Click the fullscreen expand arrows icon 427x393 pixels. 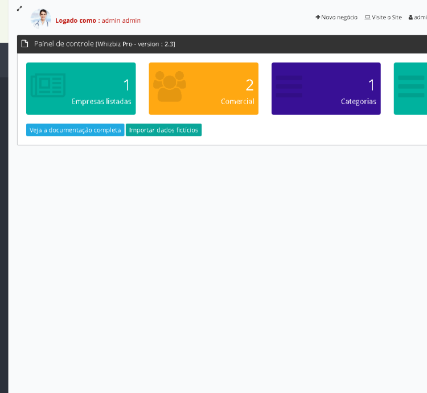19,9
